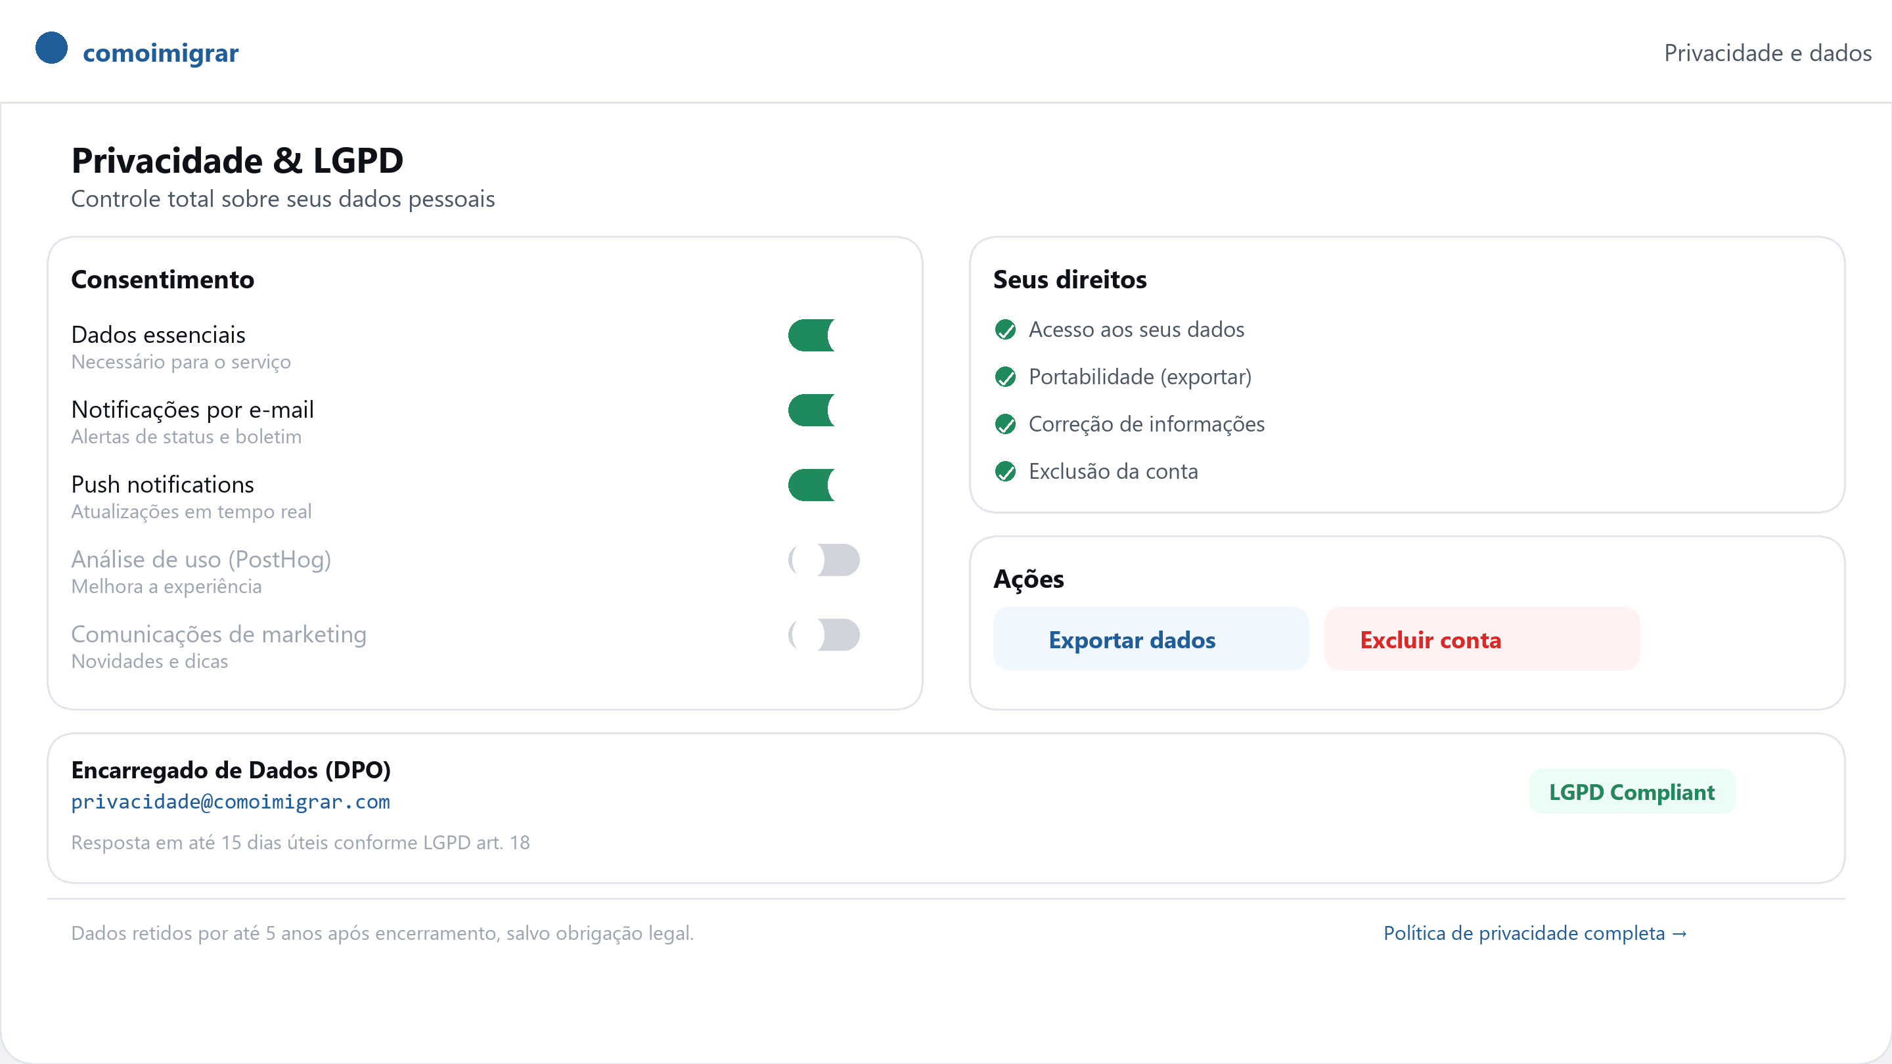
Task: Click text 'Portabilidade (exportar)'
Action: coord(1140,377)
